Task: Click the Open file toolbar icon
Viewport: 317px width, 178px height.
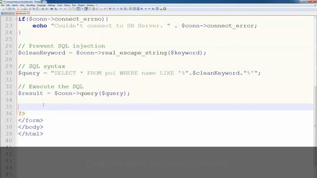Action: pos(6,9)
